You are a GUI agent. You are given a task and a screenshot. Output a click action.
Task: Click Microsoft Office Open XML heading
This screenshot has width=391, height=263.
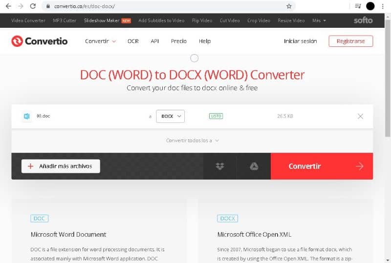tap(254, 234)
